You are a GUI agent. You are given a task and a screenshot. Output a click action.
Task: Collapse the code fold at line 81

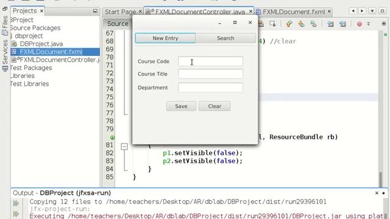(x=124, y=146)
